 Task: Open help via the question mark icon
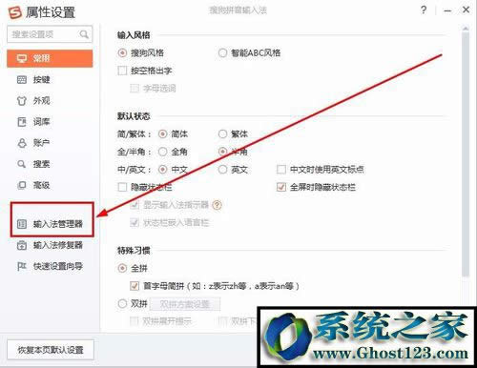[424, 10]
